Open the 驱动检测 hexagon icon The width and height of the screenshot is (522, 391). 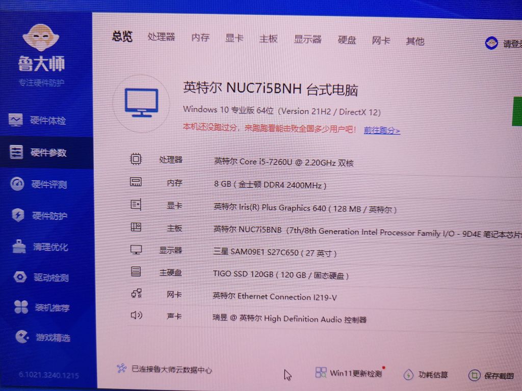point(20,276)
